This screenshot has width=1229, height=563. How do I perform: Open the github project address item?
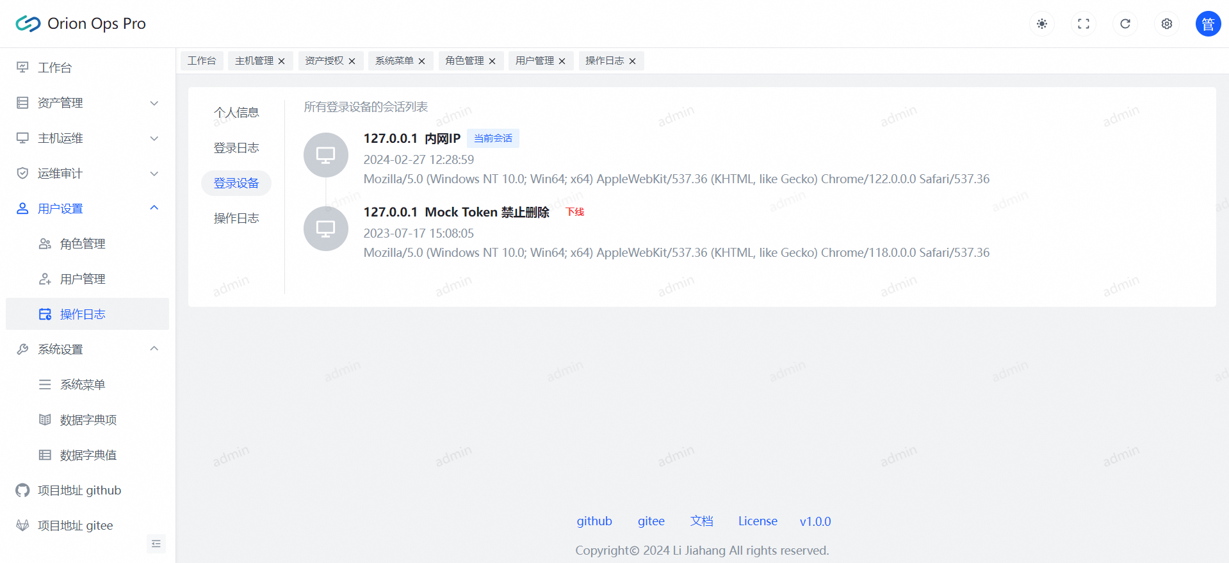(x=79, y=490)
